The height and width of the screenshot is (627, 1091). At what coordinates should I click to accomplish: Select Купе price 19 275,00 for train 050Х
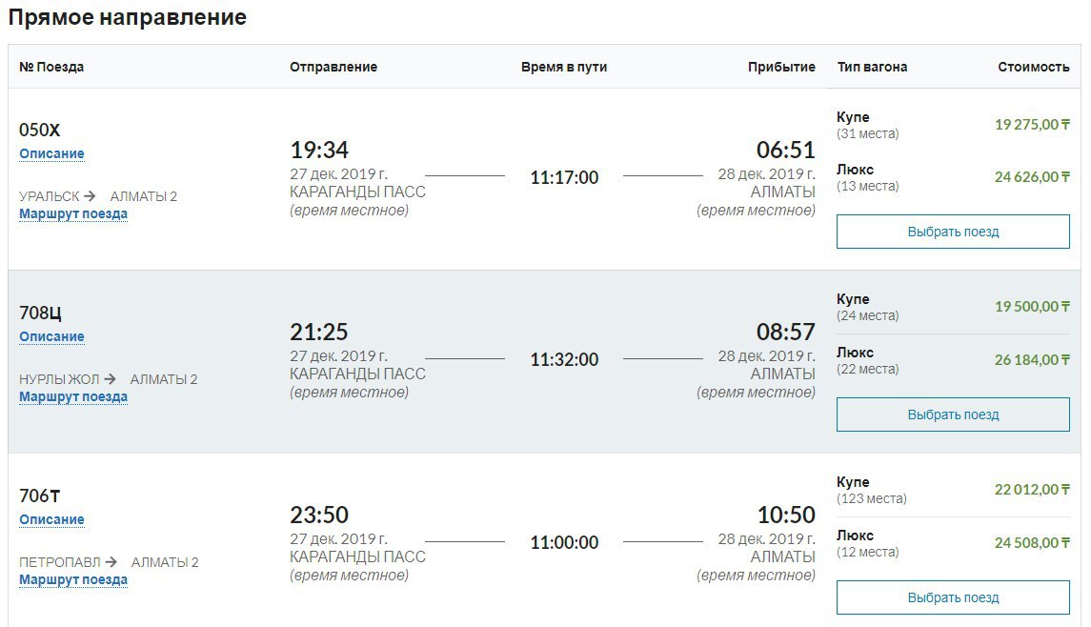point(1032,125)
